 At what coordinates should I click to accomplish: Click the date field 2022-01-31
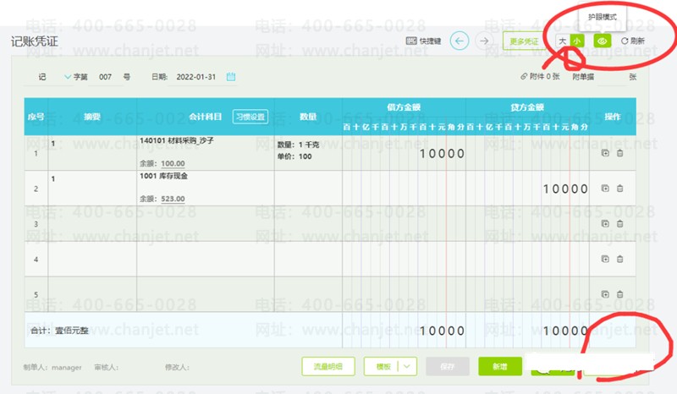[196, 77]
